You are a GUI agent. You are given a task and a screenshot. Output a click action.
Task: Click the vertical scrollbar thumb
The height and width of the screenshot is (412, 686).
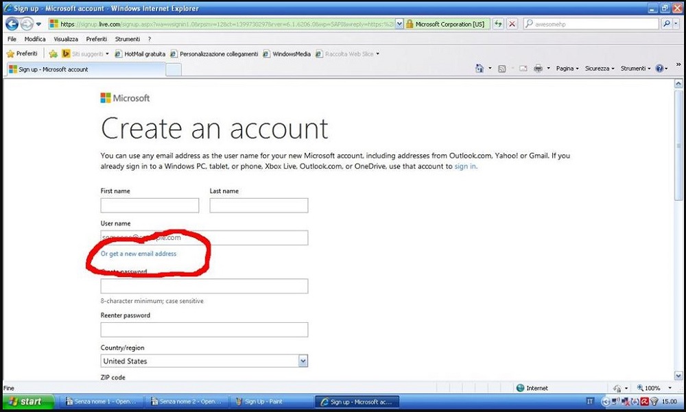click(x=678, y=145)
